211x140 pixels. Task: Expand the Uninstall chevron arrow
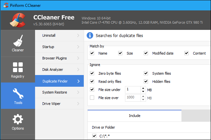point(78,35)
